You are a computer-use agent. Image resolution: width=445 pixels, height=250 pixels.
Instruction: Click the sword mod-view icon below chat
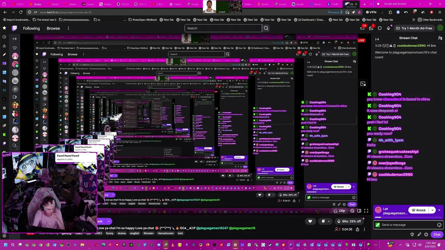point(419,234)
